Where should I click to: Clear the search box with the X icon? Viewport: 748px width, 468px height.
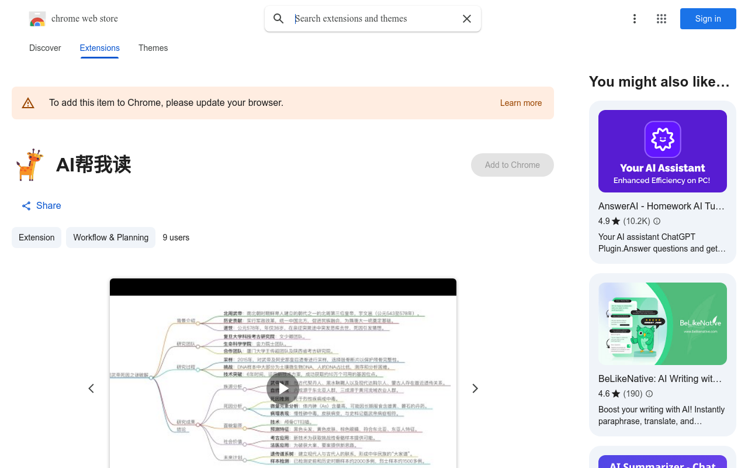[467, 19]
